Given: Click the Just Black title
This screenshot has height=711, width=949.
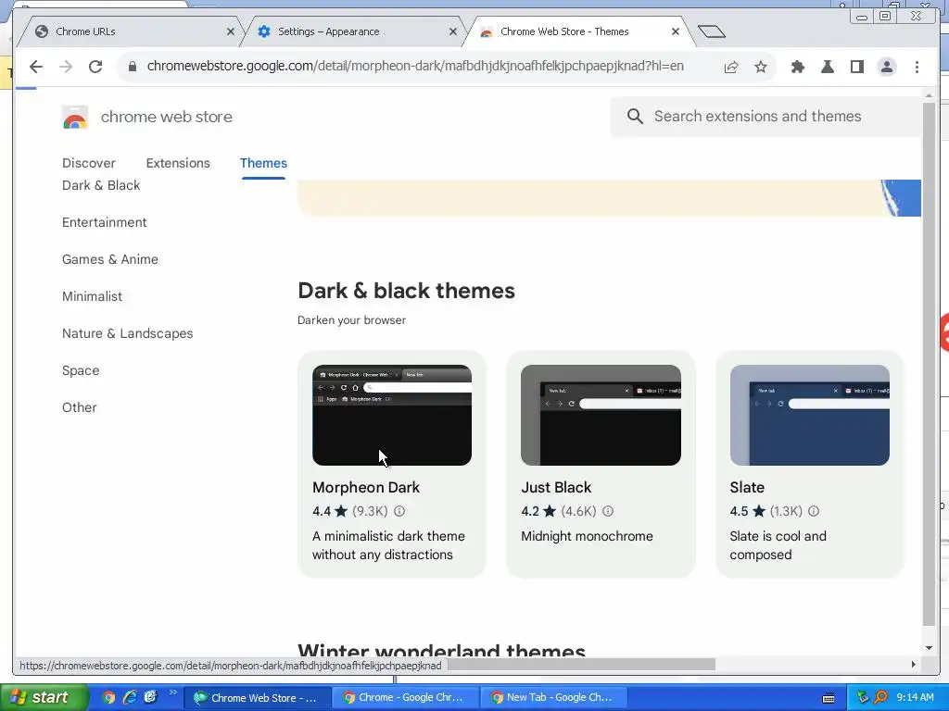Looking at the screenshot, I should tap(556, 487).
